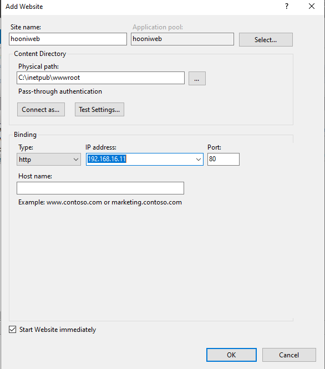Image resolution: width=325 pixels, height=369 pixels.
Task: Click the Content Directory group label
Action: [x=40, y=54]
